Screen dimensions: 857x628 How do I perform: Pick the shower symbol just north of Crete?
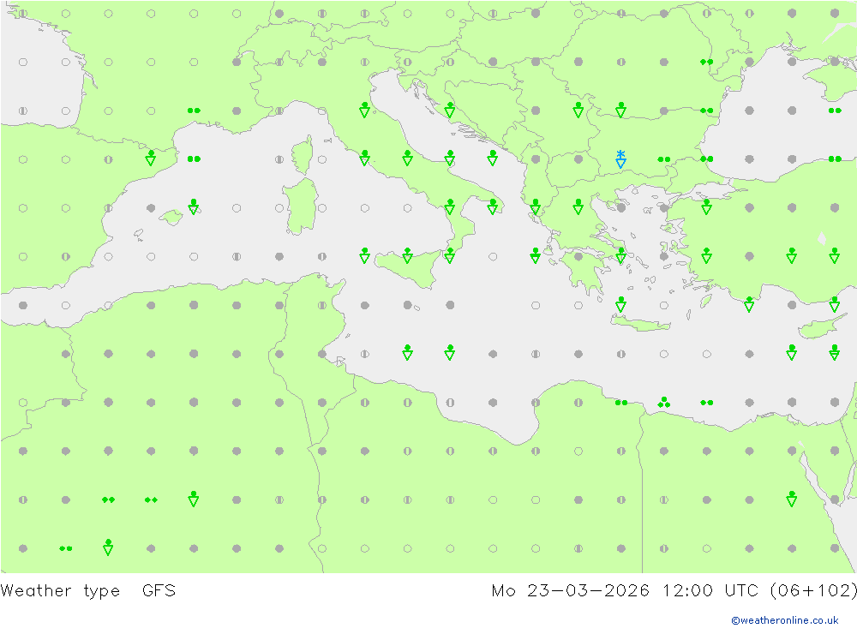(x=620, y=304)
